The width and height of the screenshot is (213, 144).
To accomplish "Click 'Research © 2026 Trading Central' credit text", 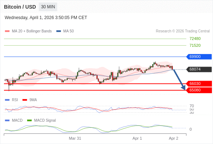I will point(183,31).
